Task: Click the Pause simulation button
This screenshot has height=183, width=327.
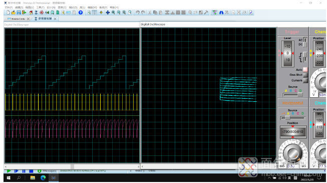Action: 24,171
